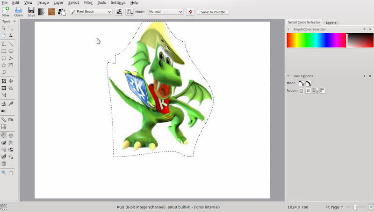Open the Layer menu
374x212 pixels.
(x=58, y=3)
